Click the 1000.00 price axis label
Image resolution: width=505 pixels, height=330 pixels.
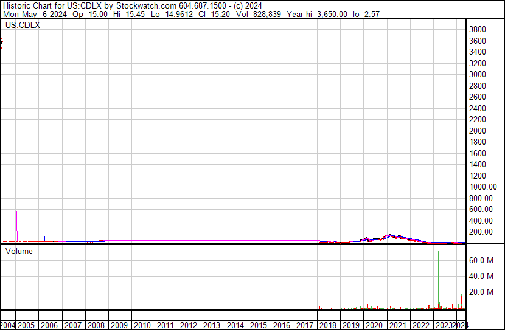pyautogui.click(x=483, y=187)
